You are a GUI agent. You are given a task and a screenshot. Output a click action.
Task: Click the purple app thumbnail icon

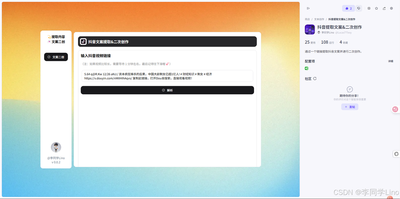coord(310,29)
